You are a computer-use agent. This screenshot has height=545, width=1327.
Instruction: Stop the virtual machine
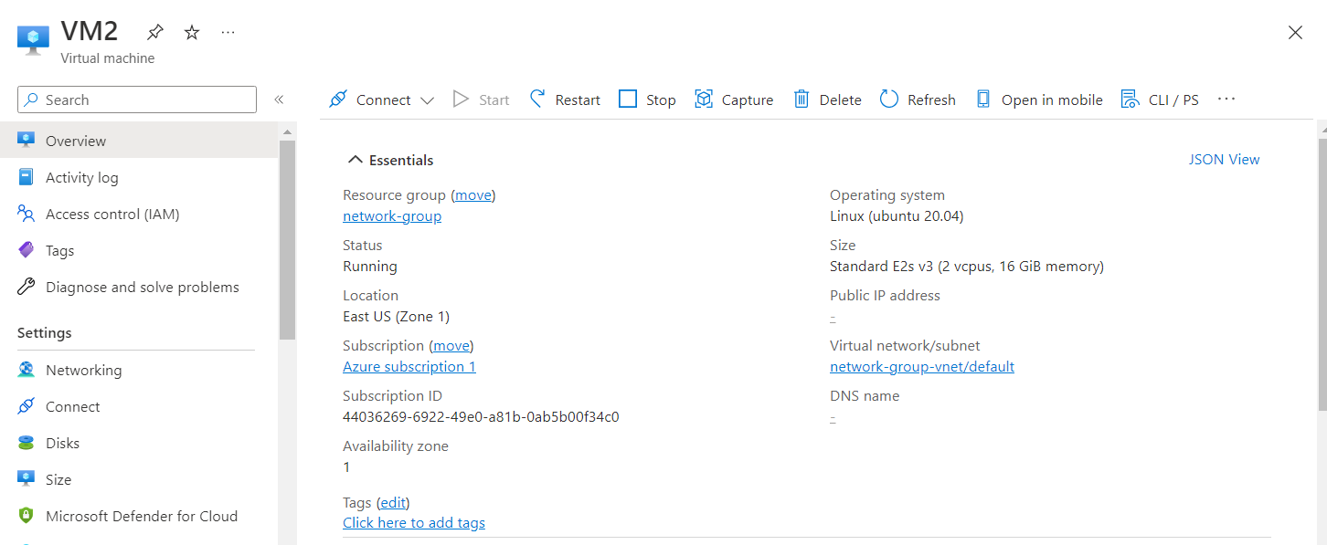coord(647,100)
